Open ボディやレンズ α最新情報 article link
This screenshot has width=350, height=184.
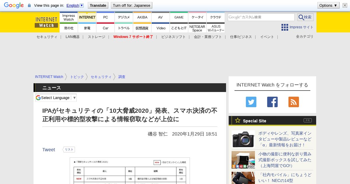[285, 139]
